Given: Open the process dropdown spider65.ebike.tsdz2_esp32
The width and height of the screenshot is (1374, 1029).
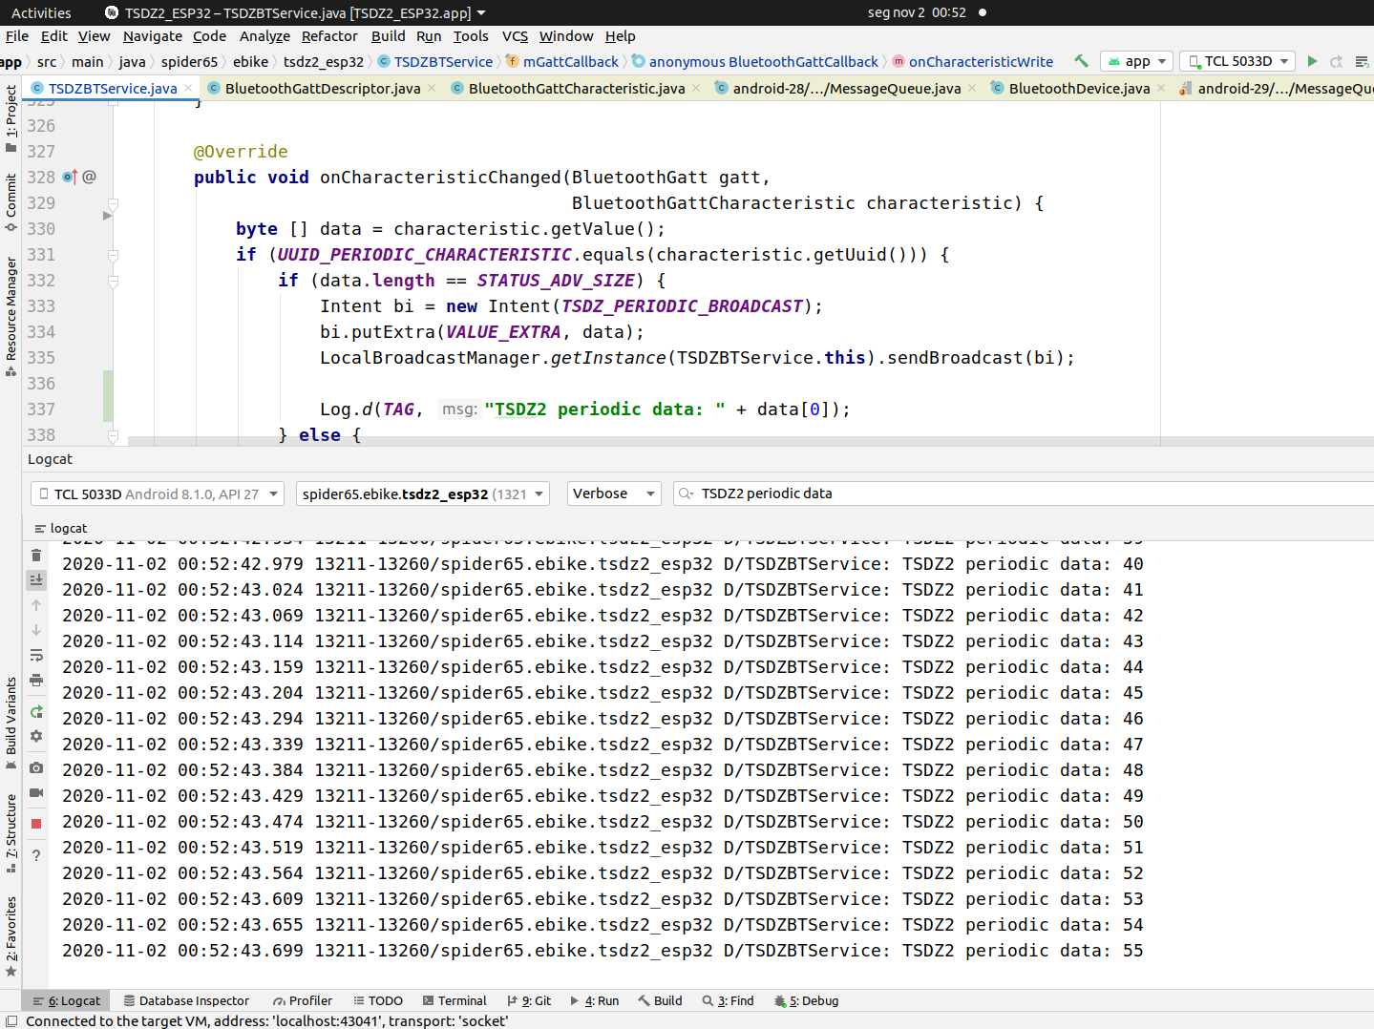Looking at the screenshot, I should [x=423, y=493].
